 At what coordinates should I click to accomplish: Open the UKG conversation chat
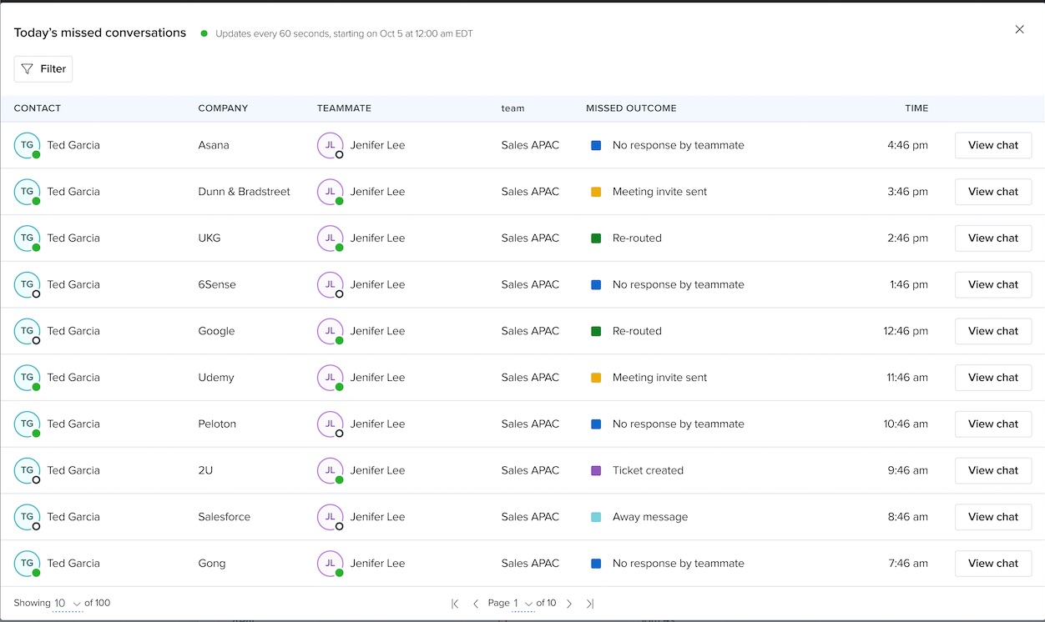[x=993, y=238]
